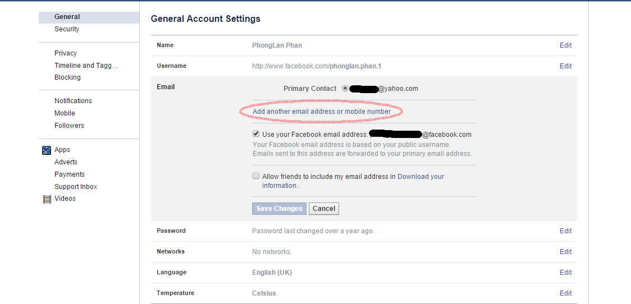This screenshot has width=631, height=304.
Task: Click the Email section label
Action: [166, 87]
